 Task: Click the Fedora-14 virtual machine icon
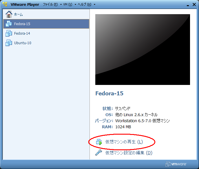(x=9, y=33)
